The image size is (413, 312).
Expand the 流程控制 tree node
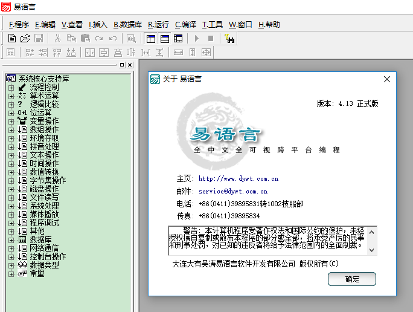(11, 88)
